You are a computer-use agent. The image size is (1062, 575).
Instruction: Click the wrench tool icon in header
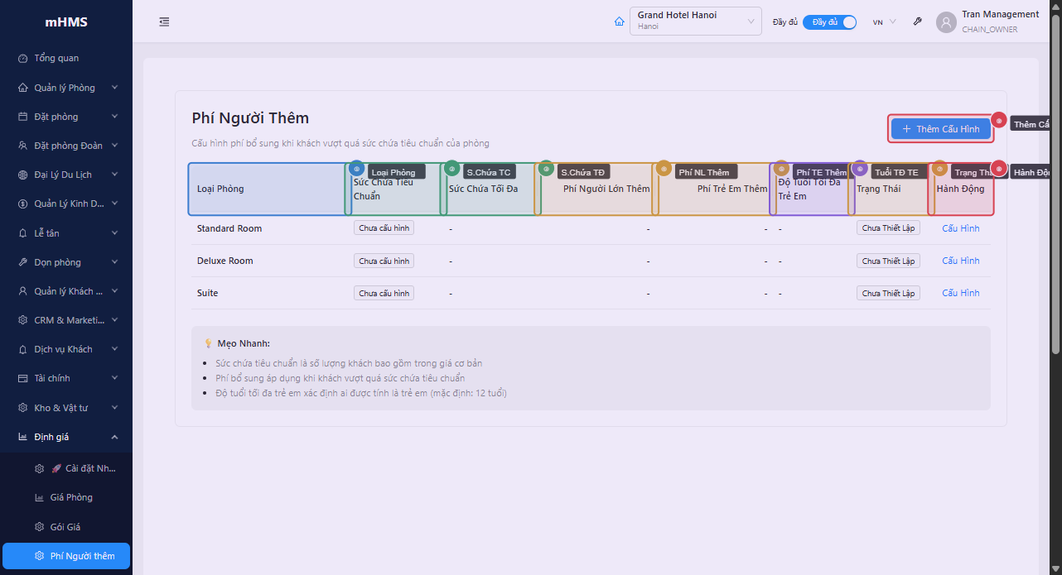point(918,22)
